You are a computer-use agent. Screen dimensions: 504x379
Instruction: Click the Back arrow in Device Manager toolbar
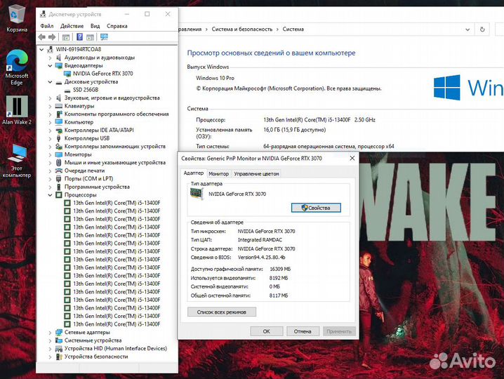(42, 37)
